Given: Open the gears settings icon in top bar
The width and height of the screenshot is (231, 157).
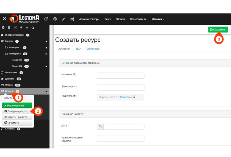Looking at the screenshot, I should [72, 19].
